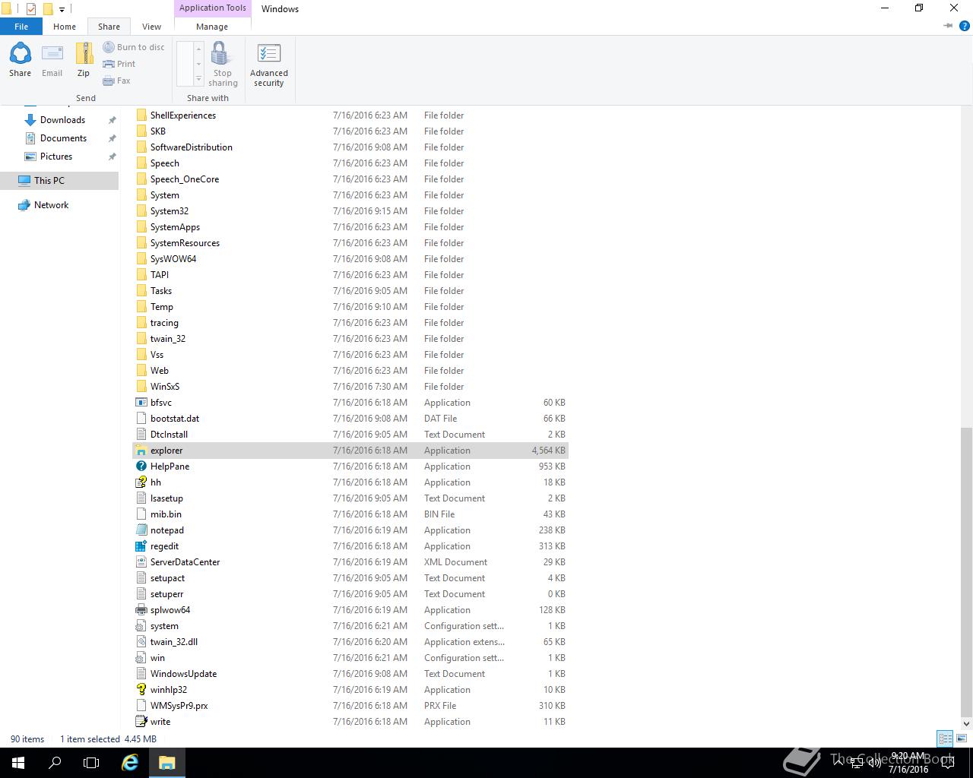Click the Print option

119,64
